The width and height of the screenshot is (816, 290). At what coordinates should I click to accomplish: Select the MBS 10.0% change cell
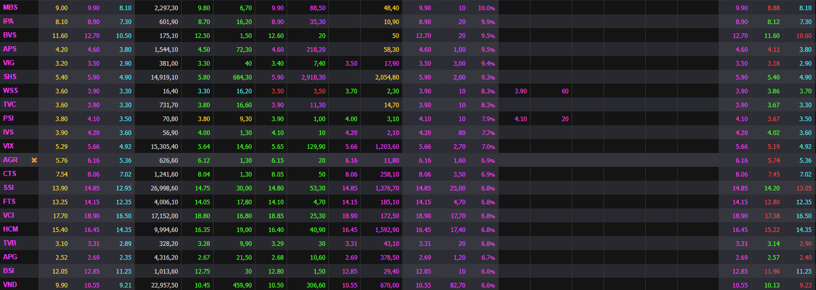coord(486,8)
